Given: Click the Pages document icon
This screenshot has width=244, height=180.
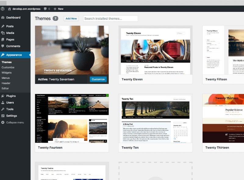Looking at the screenshot, I should click(3, 40).
